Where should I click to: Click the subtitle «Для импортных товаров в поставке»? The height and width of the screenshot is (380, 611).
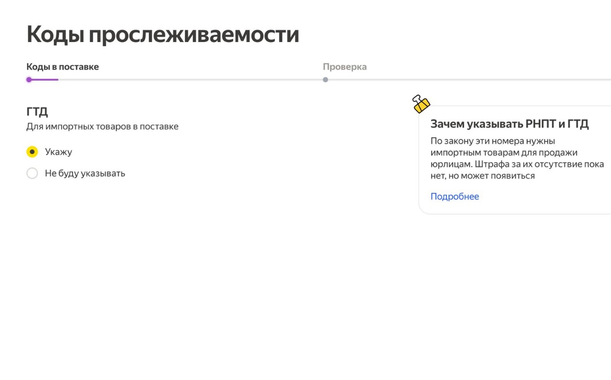click(102, 127)
